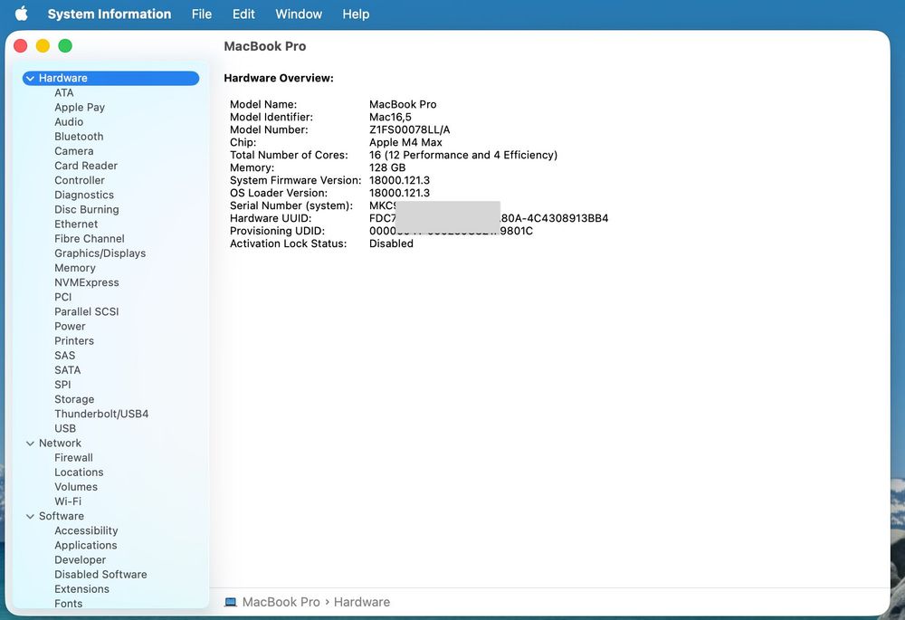Open the System Information menu
The height and width of the screenshot is (620, 905).
[110, 14]
